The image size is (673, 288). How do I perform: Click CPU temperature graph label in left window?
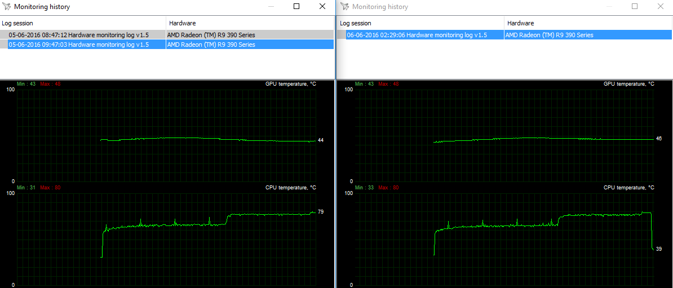coord(291,188)
